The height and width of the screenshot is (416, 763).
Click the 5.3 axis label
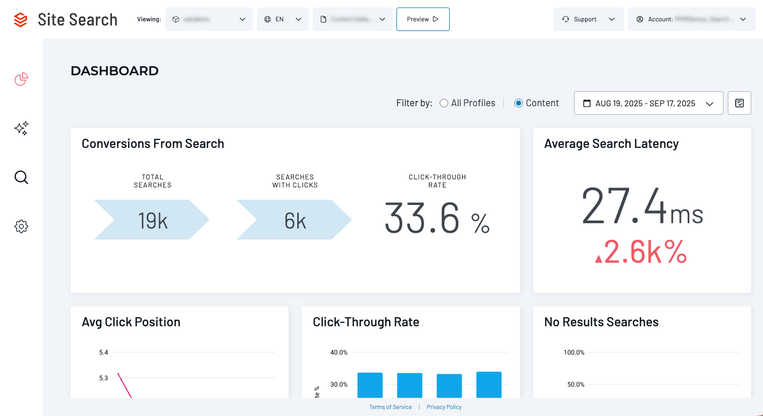click(104, 378)
